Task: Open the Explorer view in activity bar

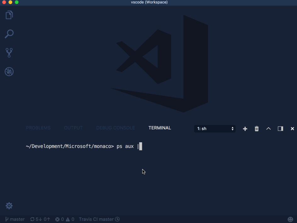Action: (9, 15)
